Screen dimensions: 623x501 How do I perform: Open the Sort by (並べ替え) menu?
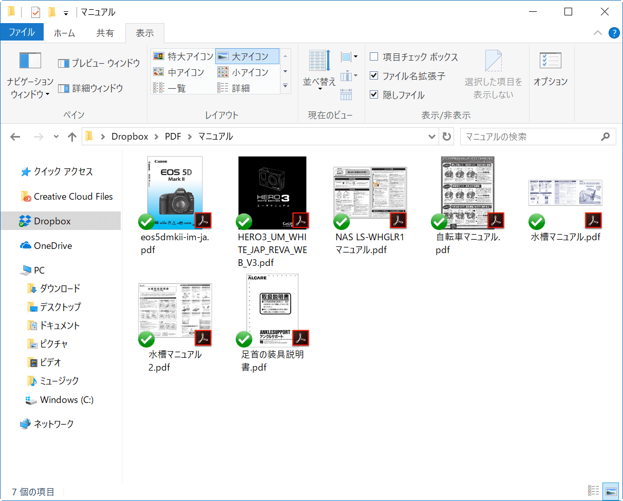319,70
